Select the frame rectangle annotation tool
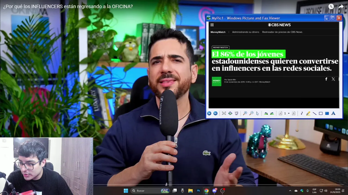The width and height of the screenshot is (348, 195). point(321,113)
